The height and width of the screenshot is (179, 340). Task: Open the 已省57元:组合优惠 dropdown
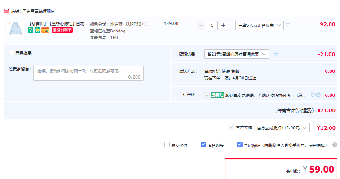click(x=259, y=26)
